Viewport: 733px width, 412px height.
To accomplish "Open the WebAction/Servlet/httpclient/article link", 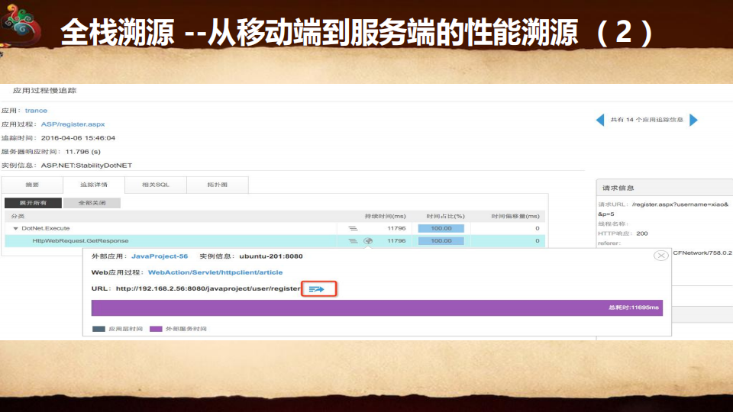I will point(215,272).
